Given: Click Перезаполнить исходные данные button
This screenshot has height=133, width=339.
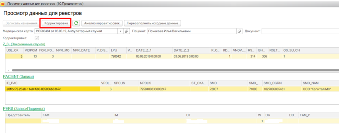Looking at the screenshot, I should click(153, 23).
